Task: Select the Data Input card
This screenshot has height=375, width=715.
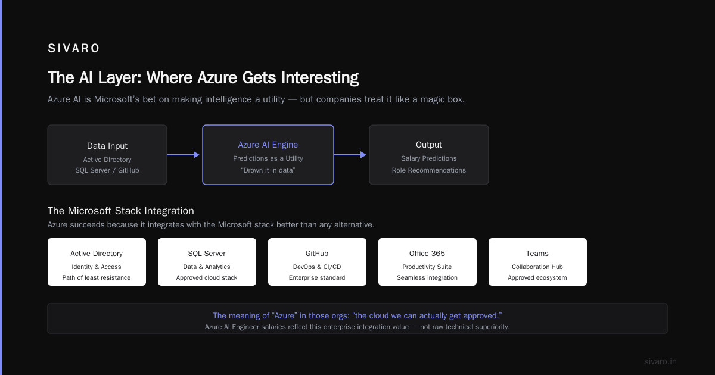Action: (x=107, y=155)
